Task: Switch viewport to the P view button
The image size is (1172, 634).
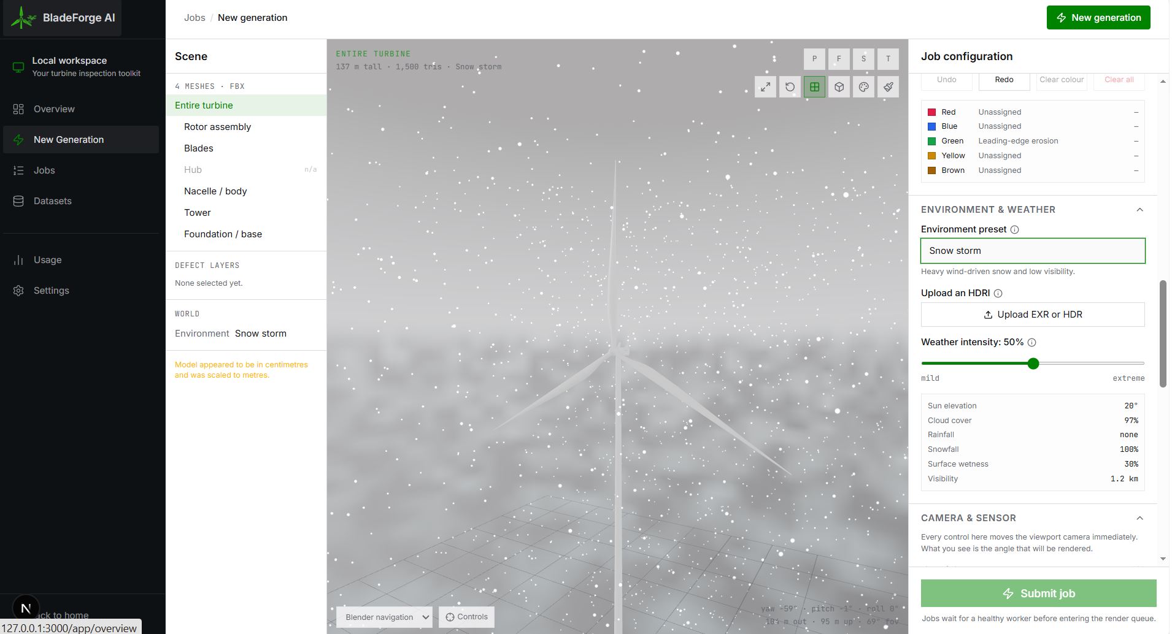Action: coord(814,59)
